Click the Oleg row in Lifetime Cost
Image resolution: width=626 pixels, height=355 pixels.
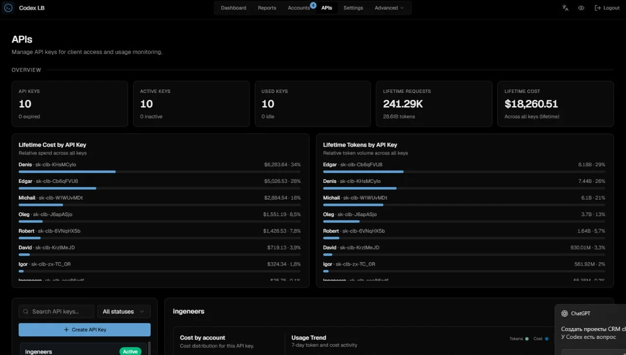tap(159, 217)
